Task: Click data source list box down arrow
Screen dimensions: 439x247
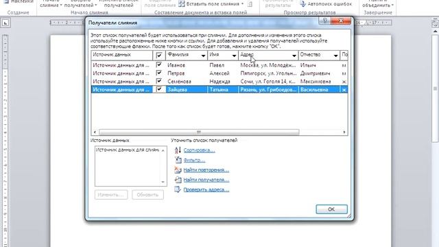Action: click(x=163, y=182)
